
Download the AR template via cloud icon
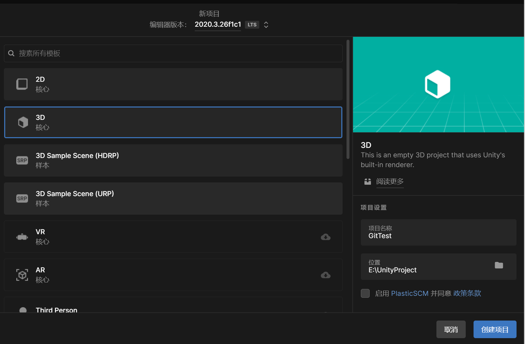[326, 275]
